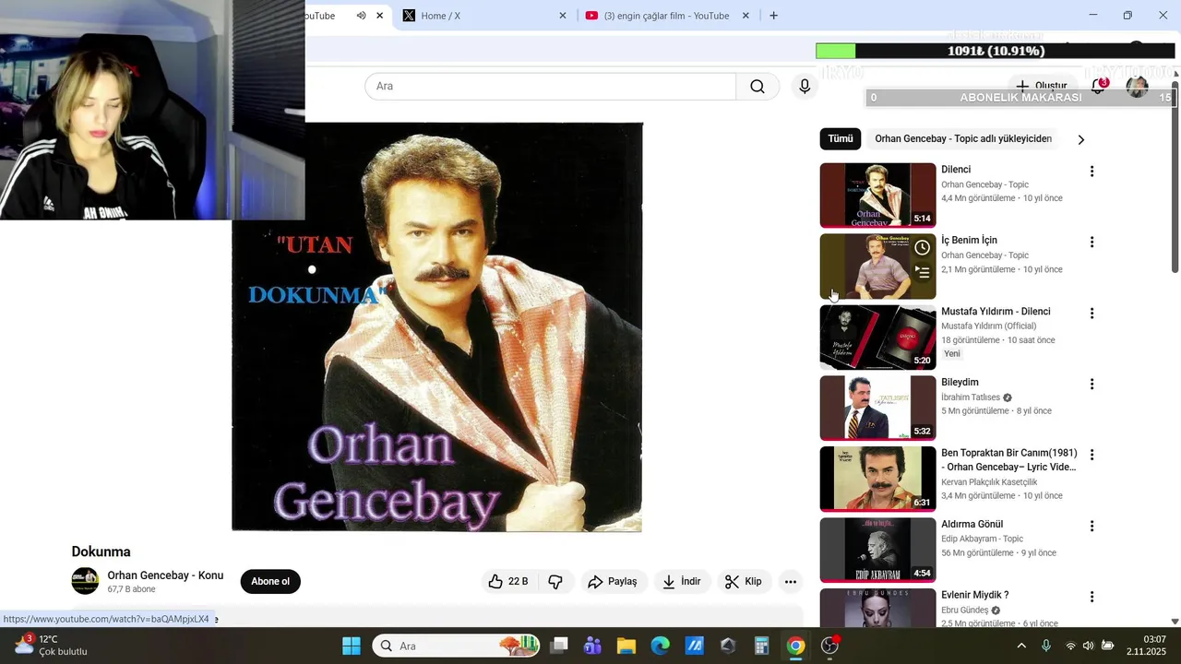This screenshot has width=1181, height=664.
Task: Open Calculator from taskbar
Action: pyautogui.click(x=762, y=646)
